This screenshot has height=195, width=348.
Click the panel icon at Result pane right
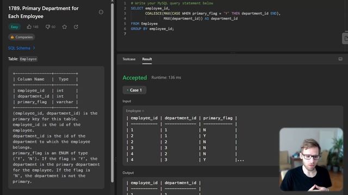point(340,59)
